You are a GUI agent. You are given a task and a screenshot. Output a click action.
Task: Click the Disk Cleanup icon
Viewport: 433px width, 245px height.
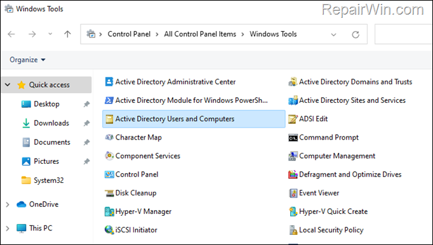109,193
